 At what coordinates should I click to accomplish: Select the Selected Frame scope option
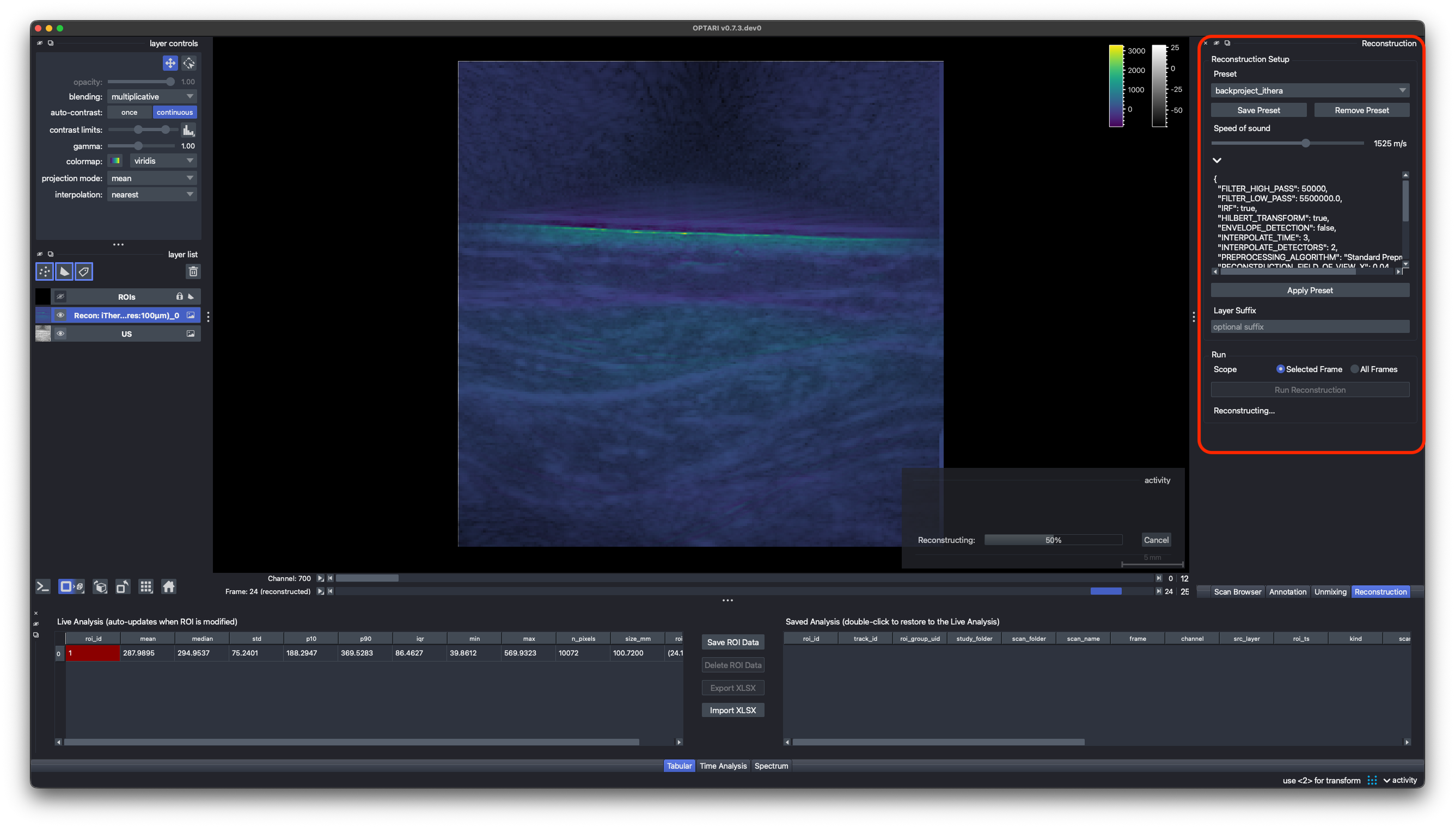(x=1309, y=369)
